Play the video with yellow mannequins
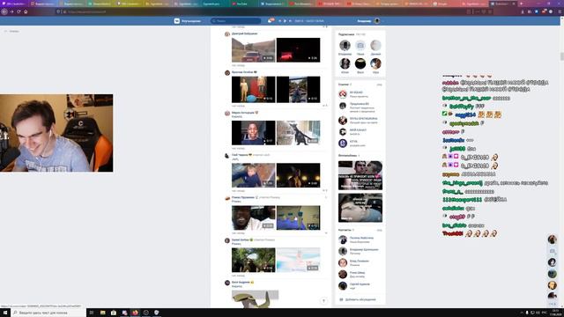This screenshot has height=317, width=564. coord(253,90)
